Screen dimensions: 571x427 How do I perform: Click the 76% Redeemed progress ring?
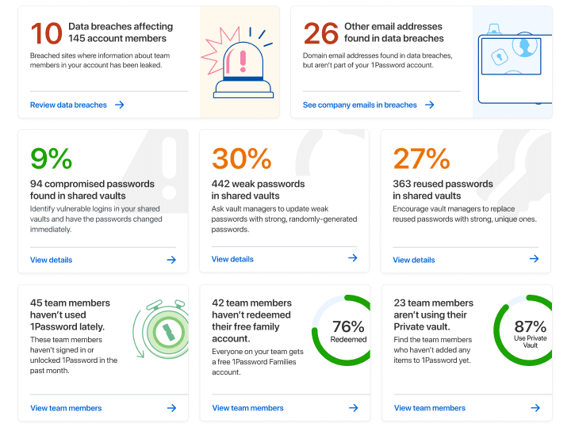347,331
